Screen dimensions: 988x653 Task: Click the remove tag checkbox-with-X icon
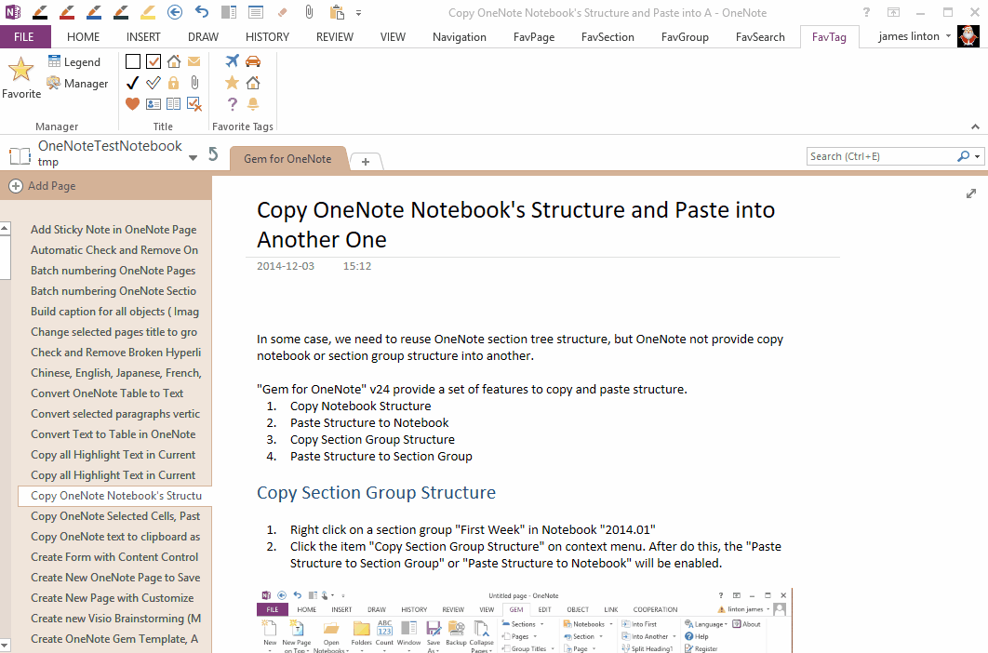[194, 104]
